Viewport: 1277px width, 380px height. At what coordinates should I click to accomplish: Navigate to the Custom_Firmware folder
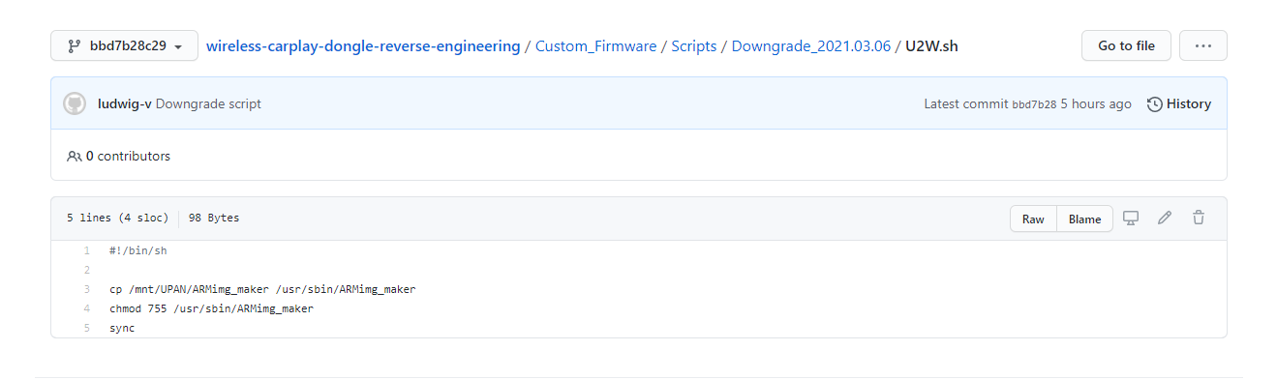(596, 45)
